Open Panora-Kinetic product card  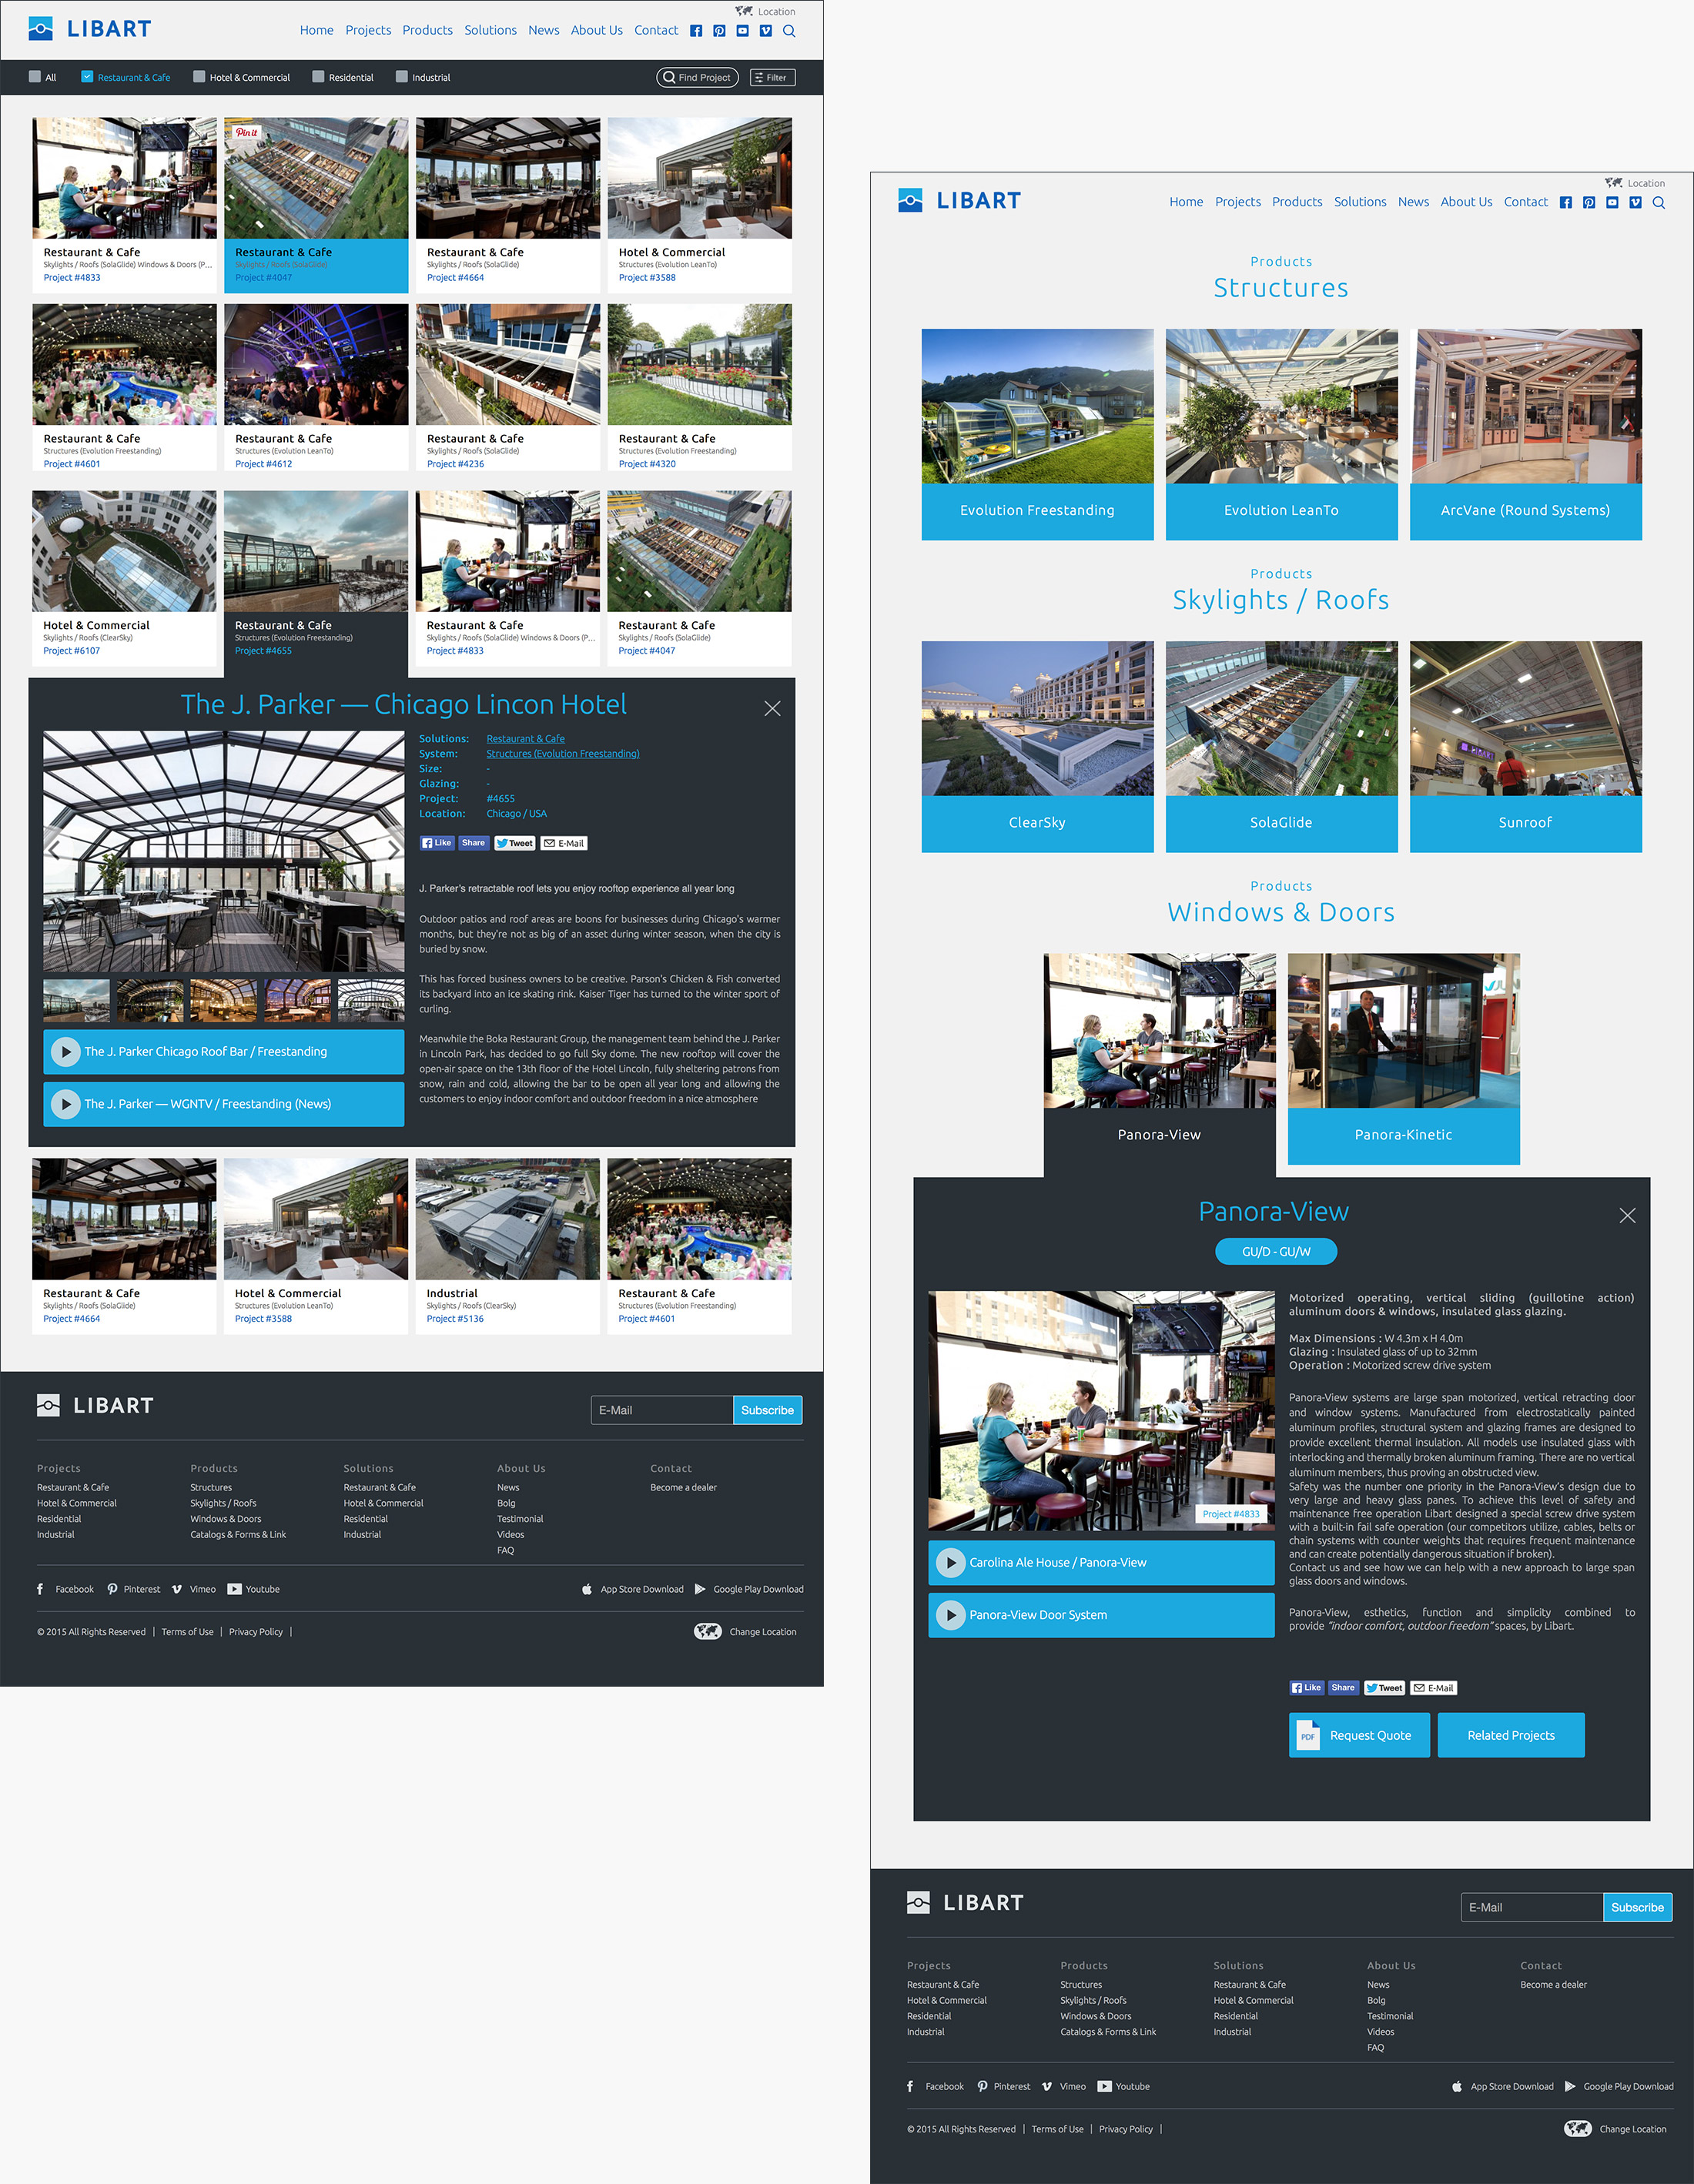pyautogui.click(x=1403, y=1058)
